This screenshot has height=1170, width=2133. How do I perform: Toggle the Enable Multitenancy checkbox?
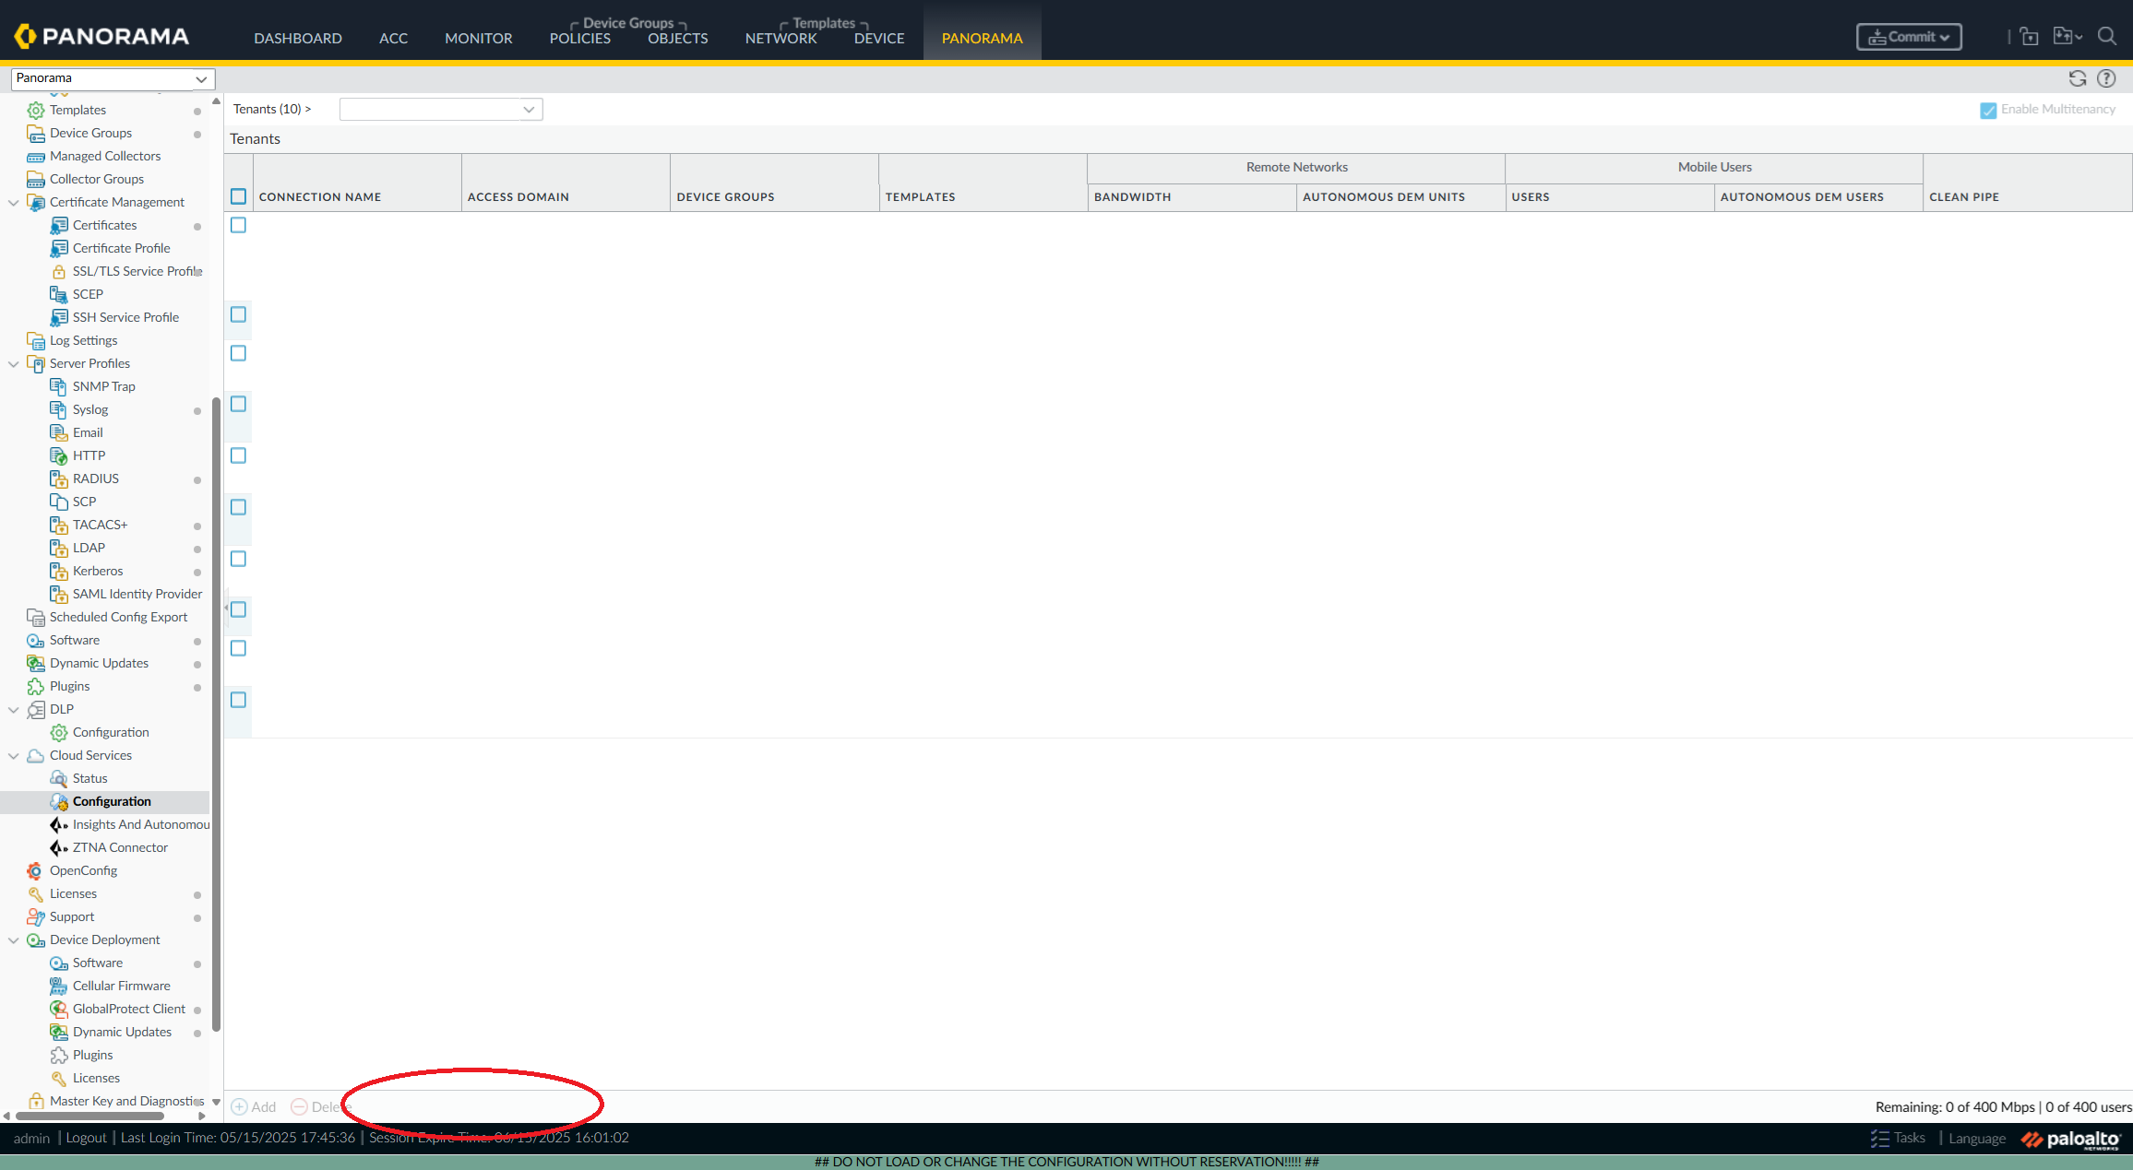[1988, 110]
